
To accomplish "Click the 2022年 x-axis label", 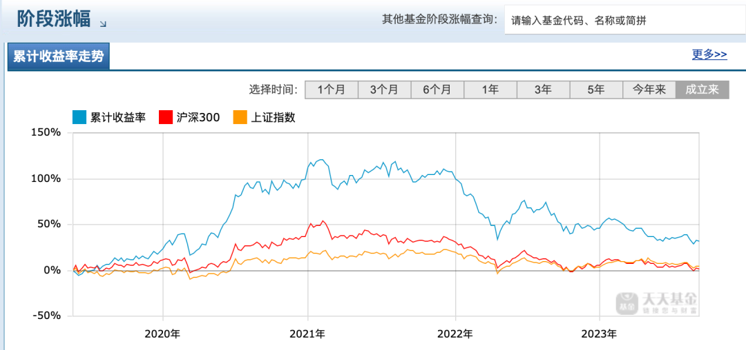I will [x=455, y=333].
